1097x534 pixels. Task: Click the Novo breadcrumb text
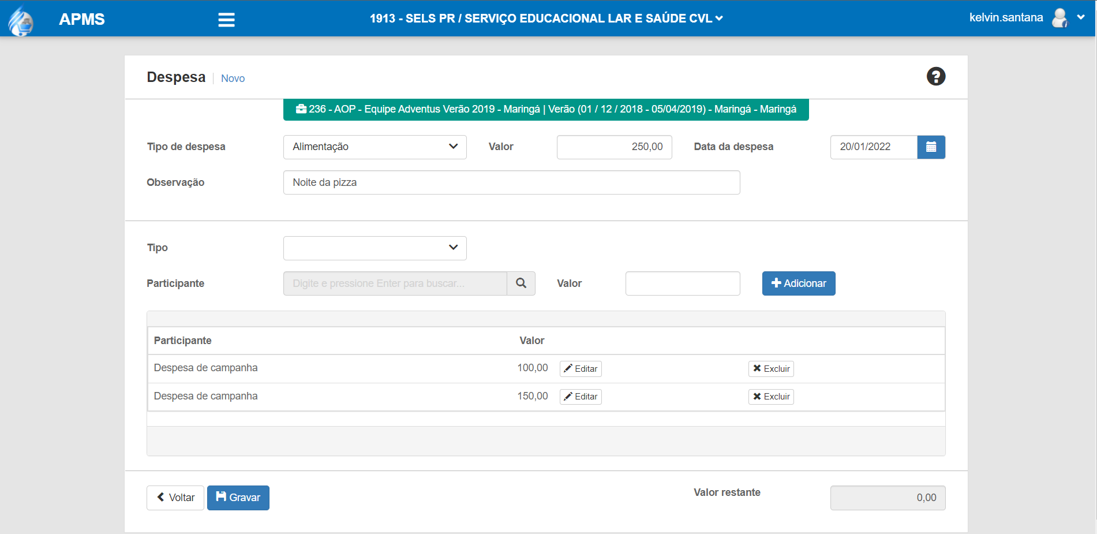(233, 79)
